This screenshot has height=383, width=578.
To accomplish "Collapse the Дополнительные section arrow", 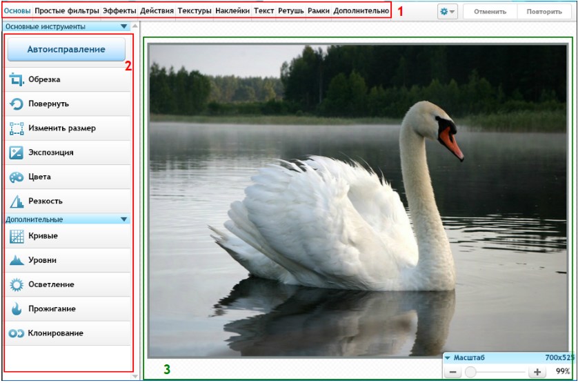I will (124, 219).
